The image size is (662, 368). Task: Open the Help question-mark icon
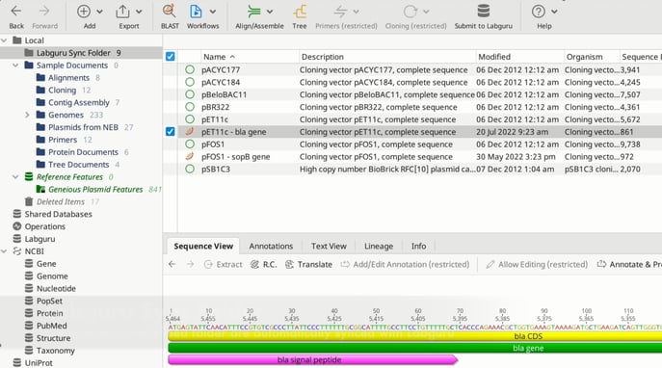539,12
